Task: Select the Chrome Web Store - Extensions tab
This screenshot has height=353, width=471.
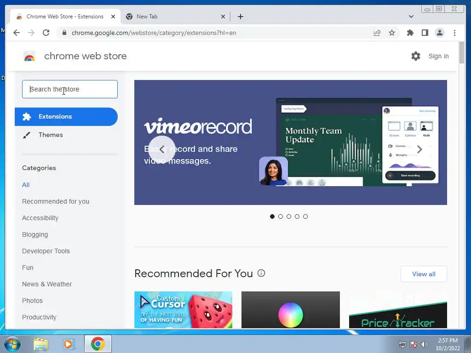Action: click(x=65, y=17)
